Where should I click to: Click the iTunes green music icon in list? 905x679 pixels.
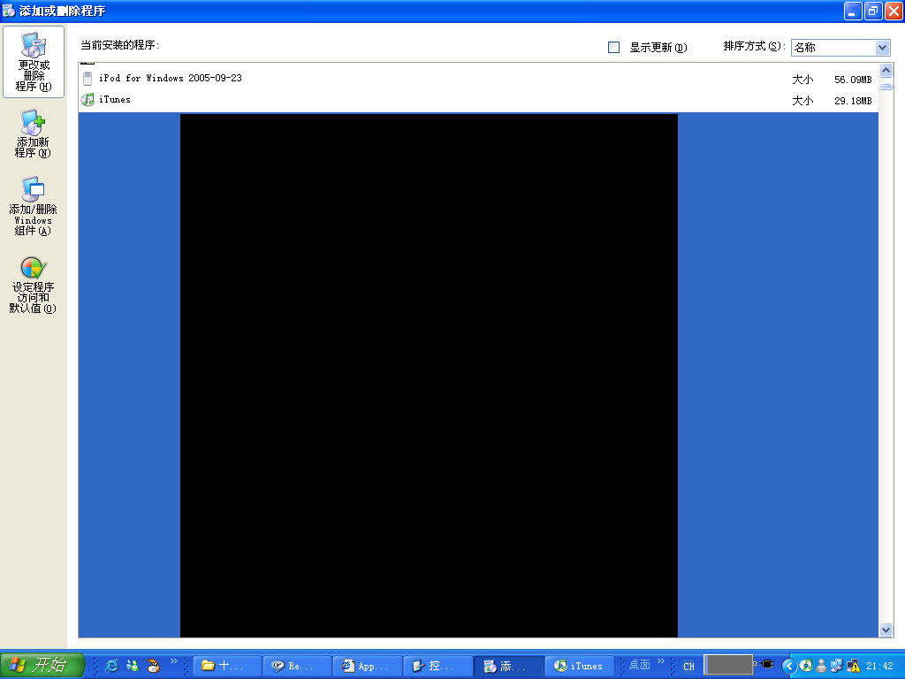(x=87, y=100)
